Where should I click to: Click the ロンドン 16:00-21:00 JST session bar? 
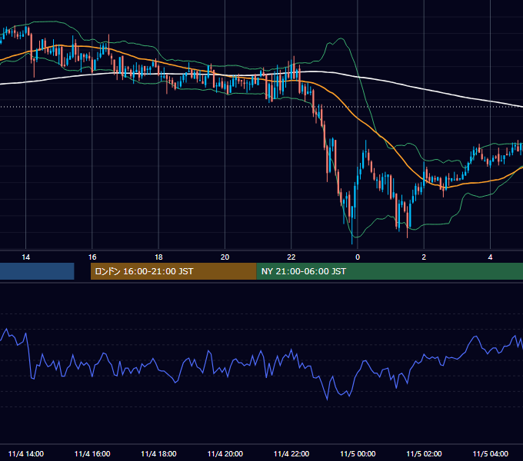tap(174, 271)
